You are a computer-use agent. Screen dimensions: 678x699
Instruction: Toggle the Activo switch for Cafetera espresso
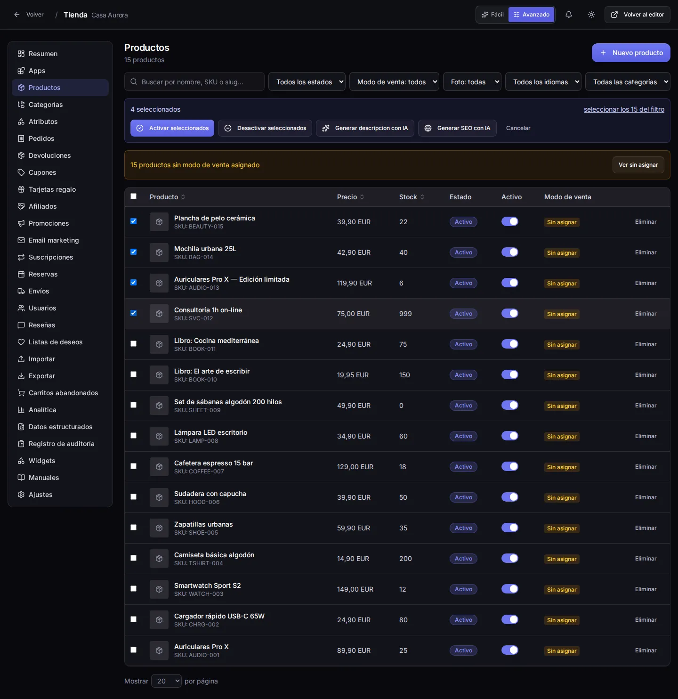tap(510, 466)
